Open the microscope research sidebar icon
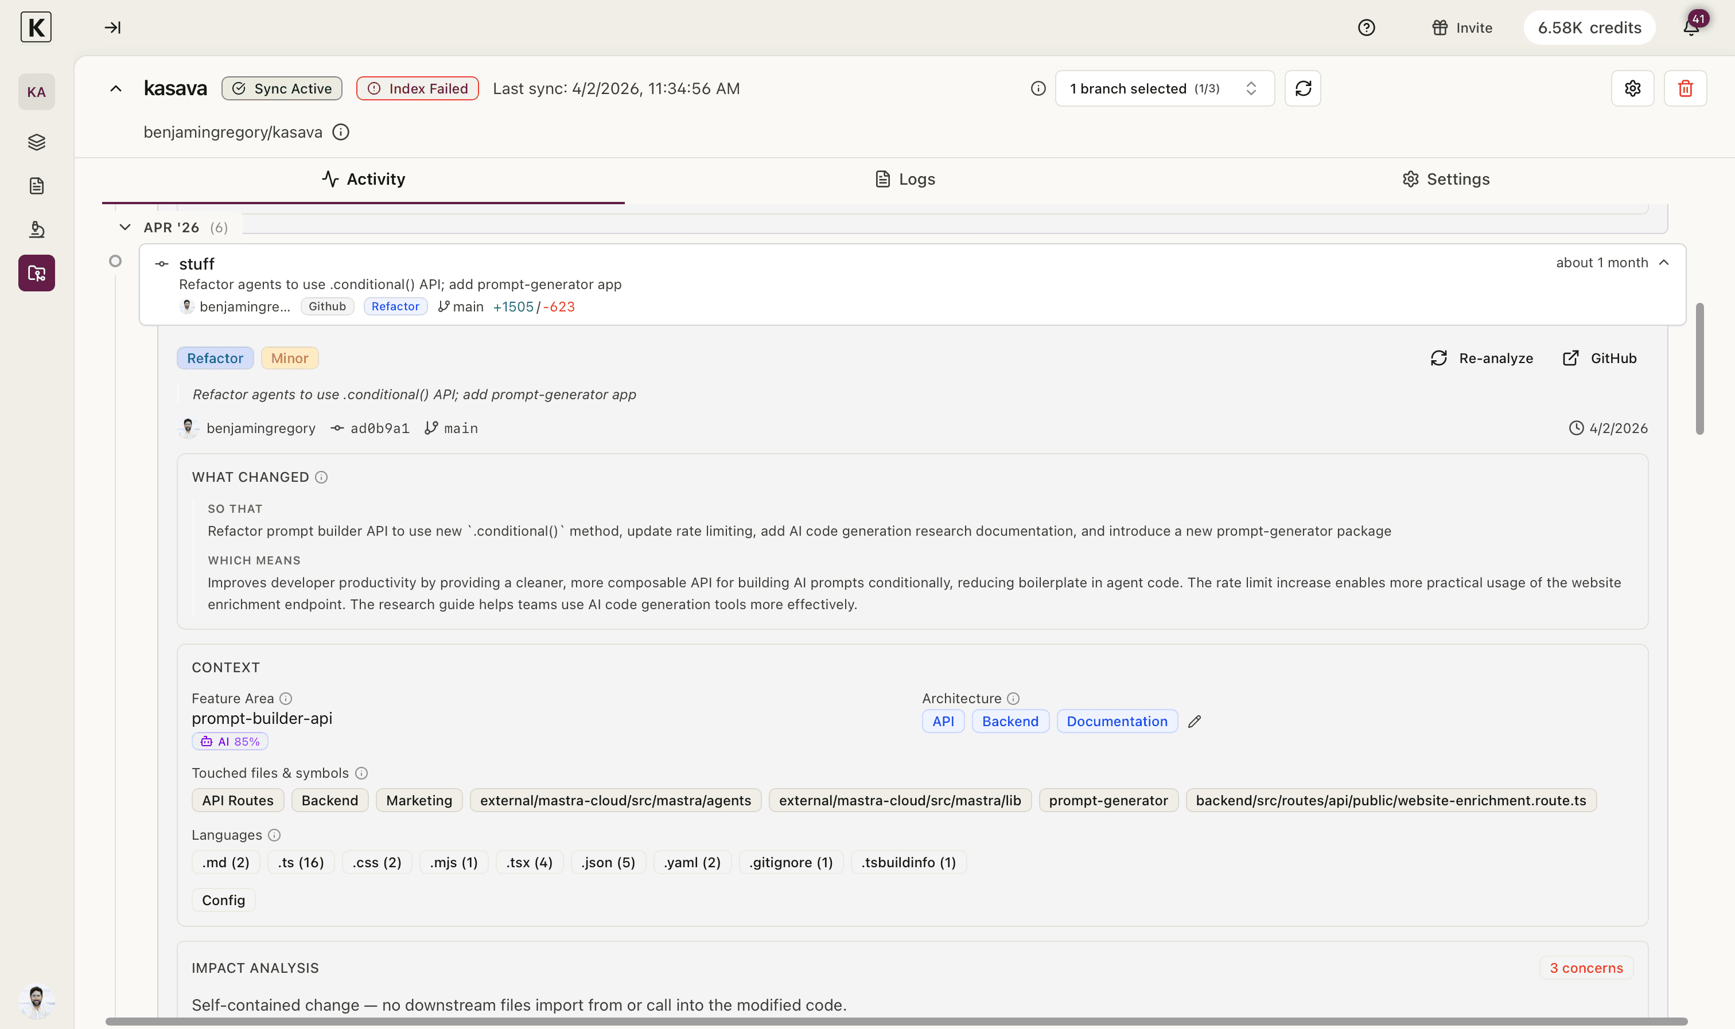This screenshot has height=1029, width=1735. [37, 229]
